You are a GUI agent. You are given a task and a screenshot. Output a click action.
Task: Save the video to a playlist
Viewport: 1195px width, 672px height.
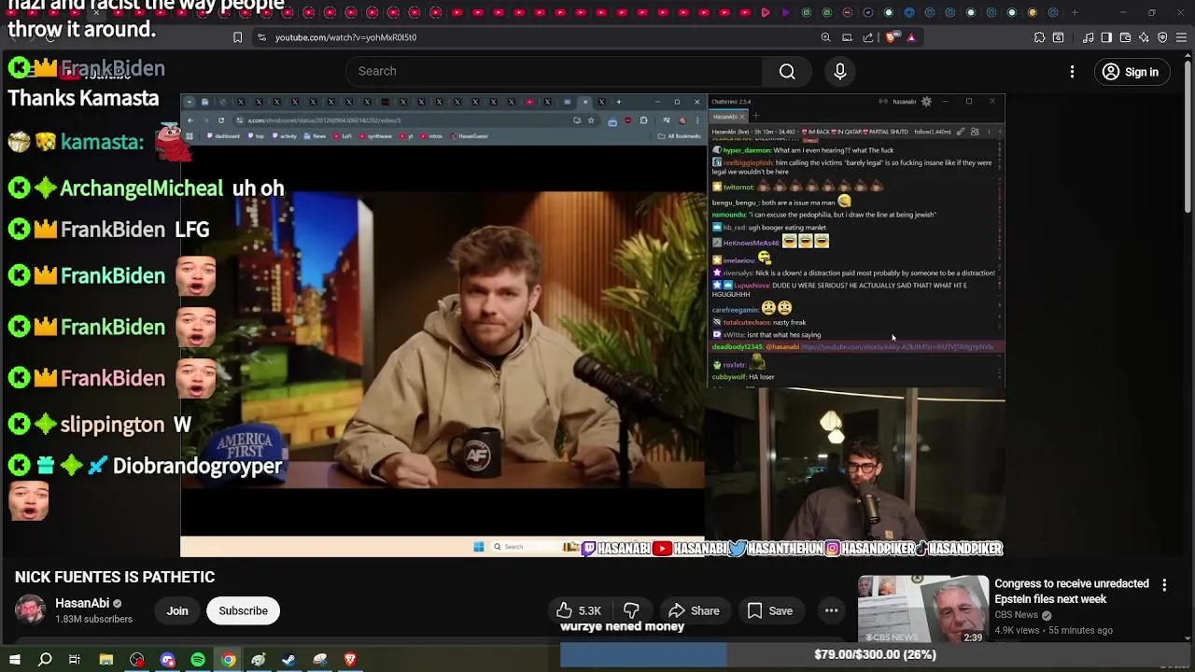[770, 610]
